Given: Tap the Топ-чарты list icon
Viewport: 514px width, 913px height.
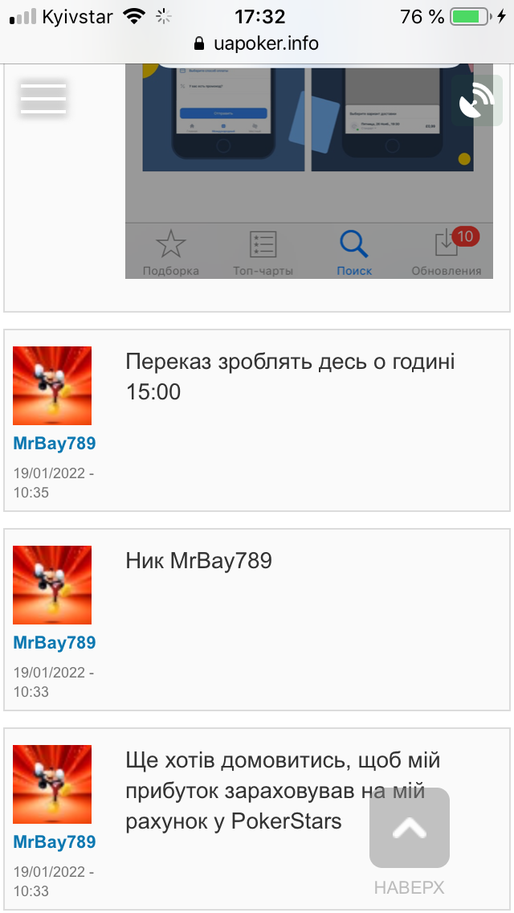Looking at the screenshot, I should [x=263, y=244].
